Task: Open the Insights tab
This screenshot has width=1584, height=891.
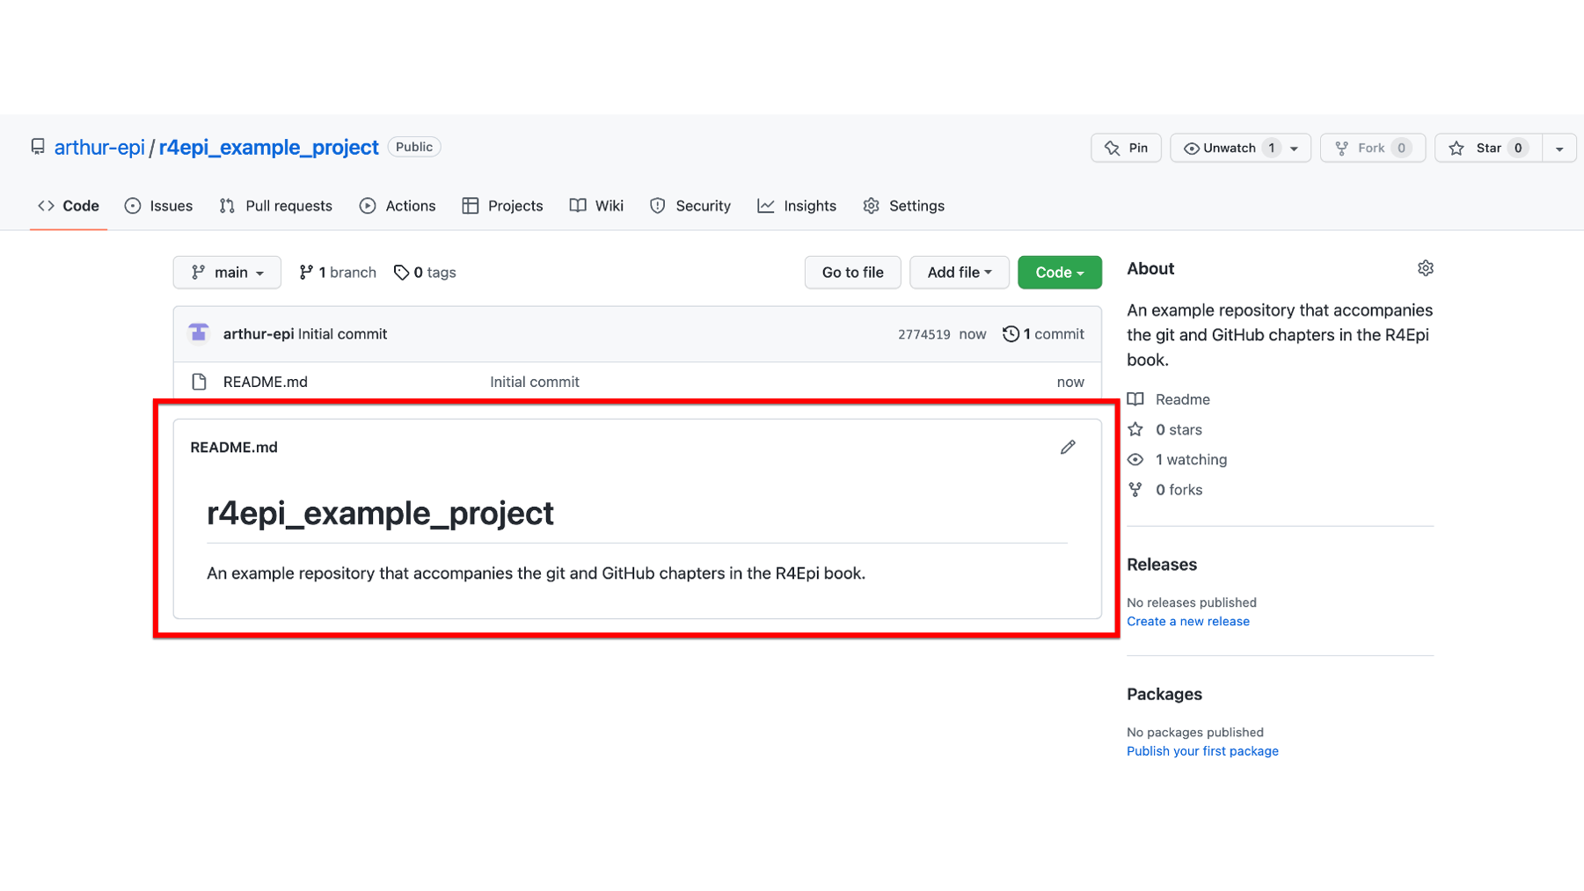Action: point(797,206)
